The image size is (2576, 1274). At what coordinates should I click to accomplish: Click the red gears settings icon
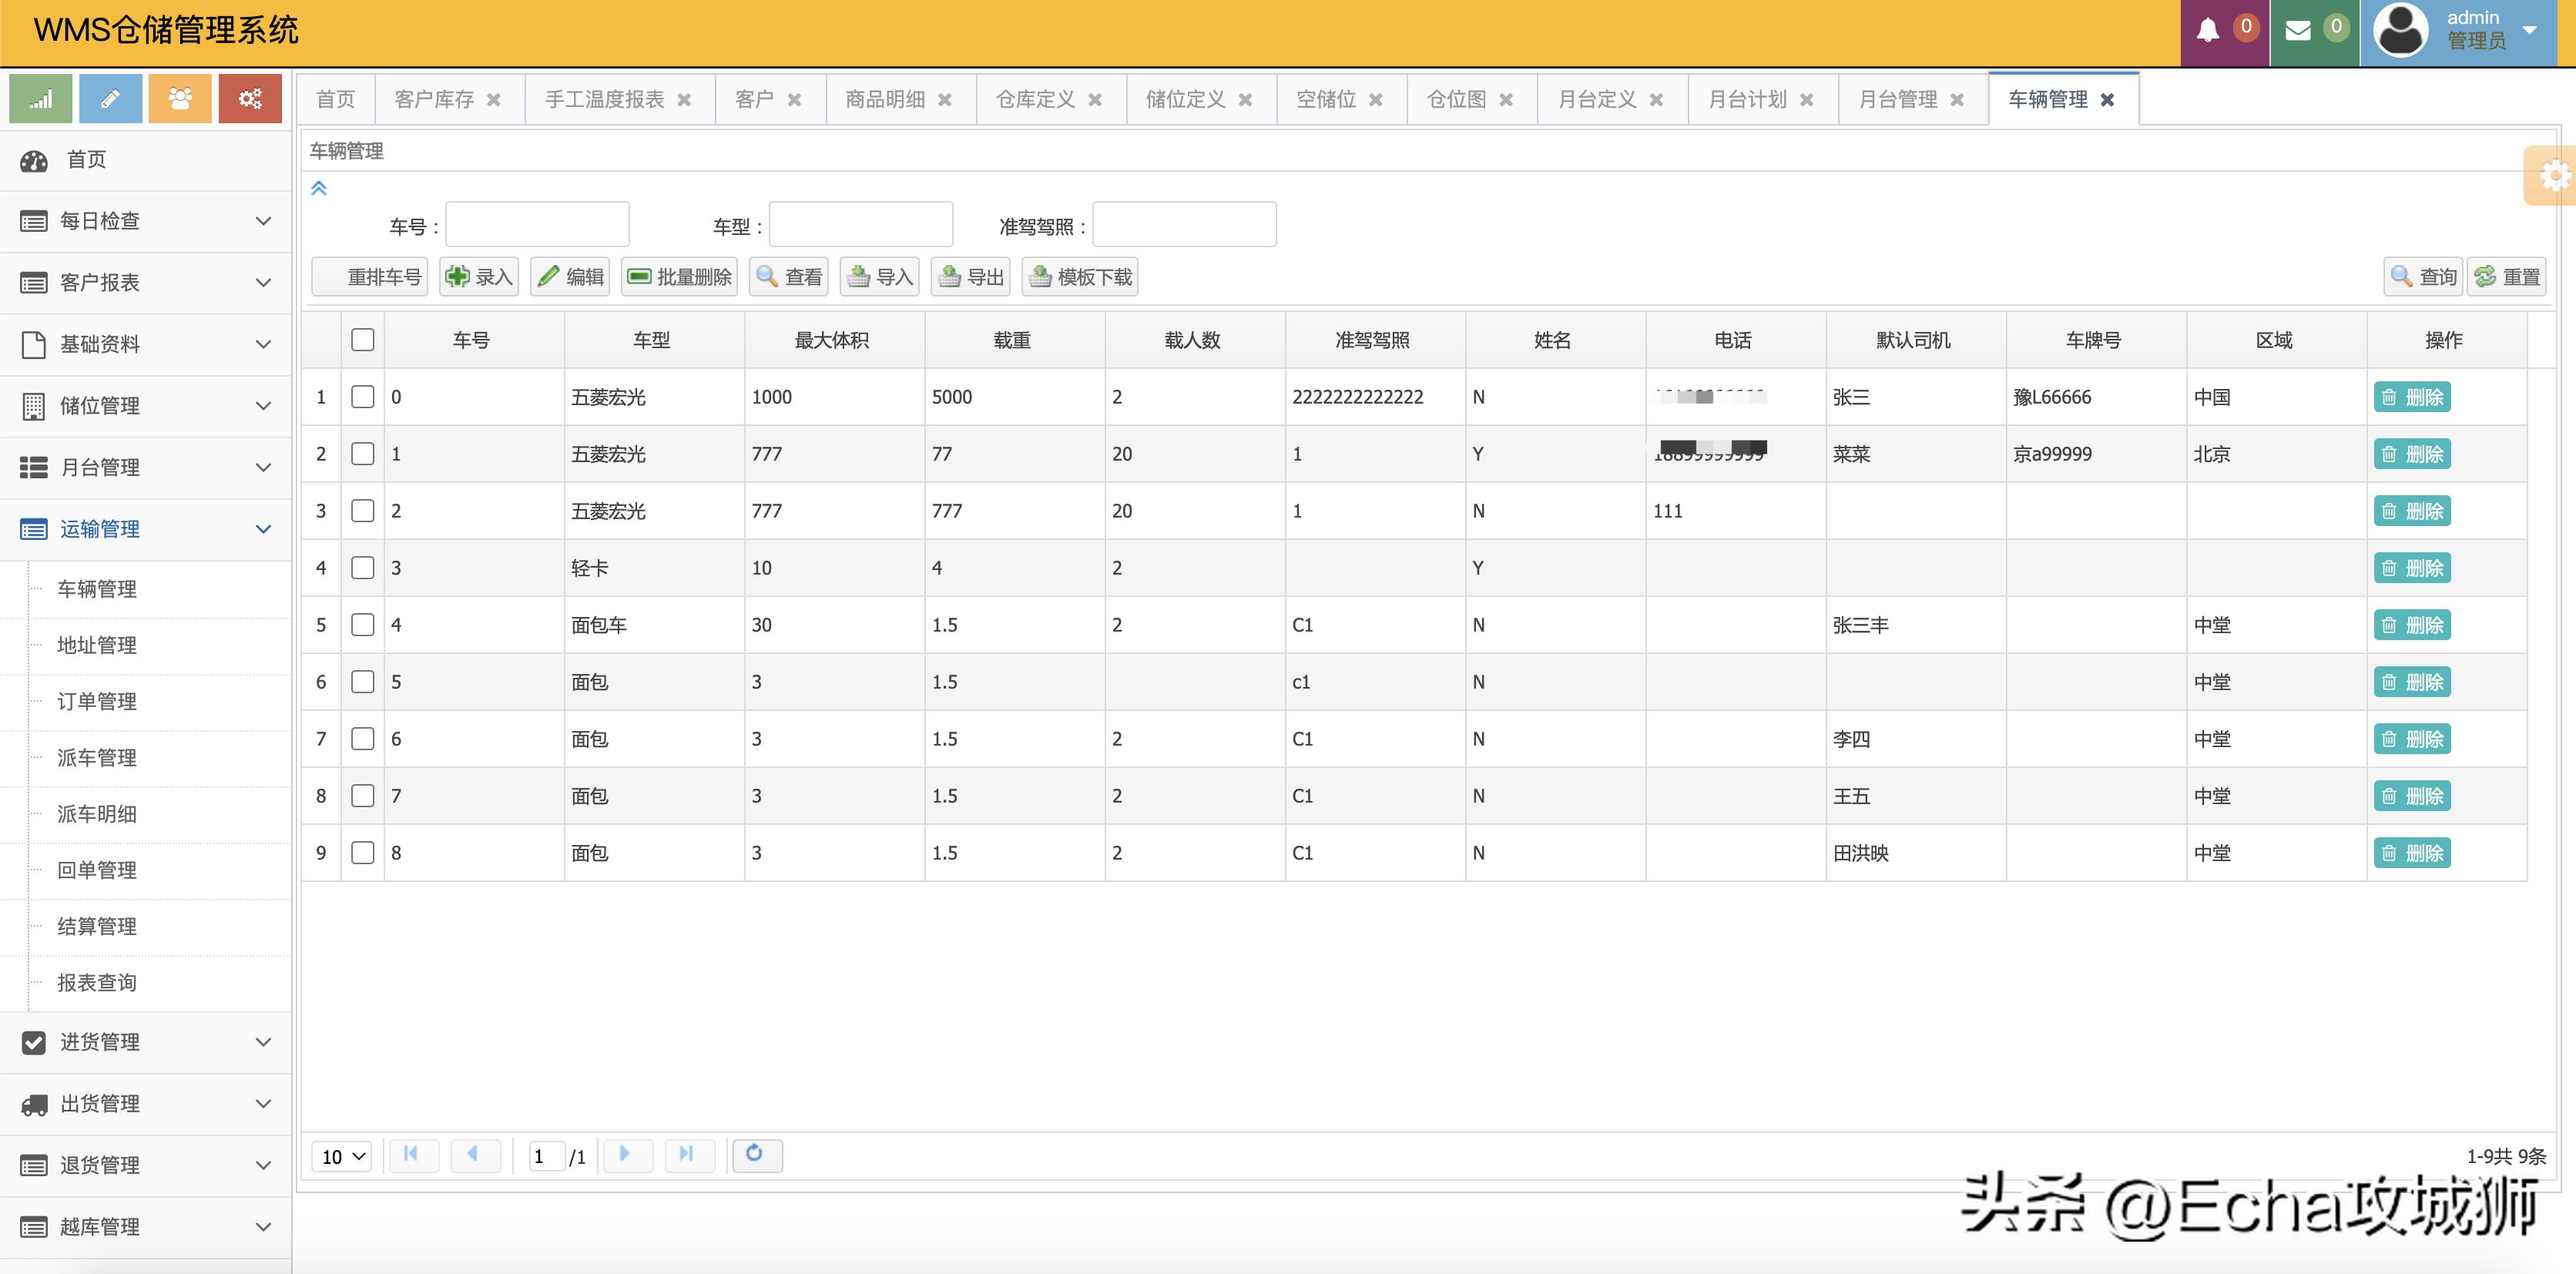[250, 99]
